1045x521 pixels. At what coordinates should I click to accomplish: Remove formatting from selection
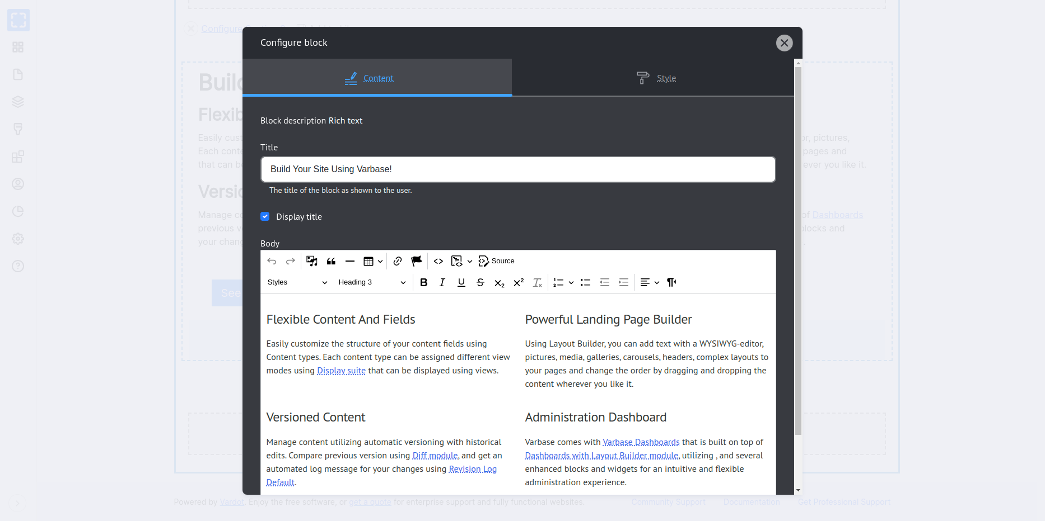[x=538, y=282]
